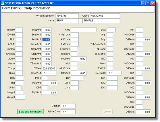Screen dimensions: 160x122
Task: Maximize the Stratford RX window
Action: 148,3
